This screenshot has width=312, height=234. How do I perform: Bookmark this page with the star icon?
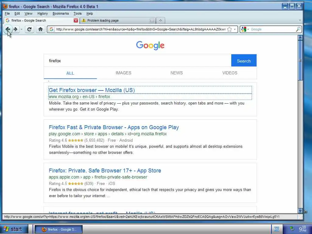229,29
